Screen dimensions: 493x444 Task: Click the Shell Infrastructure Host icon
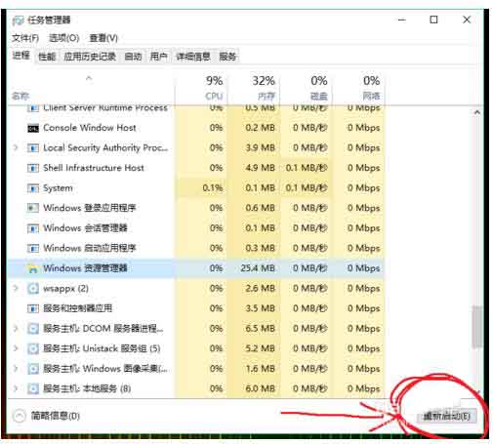point(33,168)
